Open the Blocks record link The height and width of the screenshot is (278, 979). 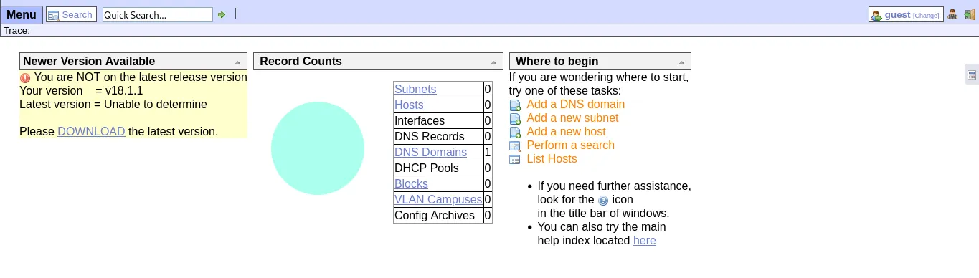411,183
